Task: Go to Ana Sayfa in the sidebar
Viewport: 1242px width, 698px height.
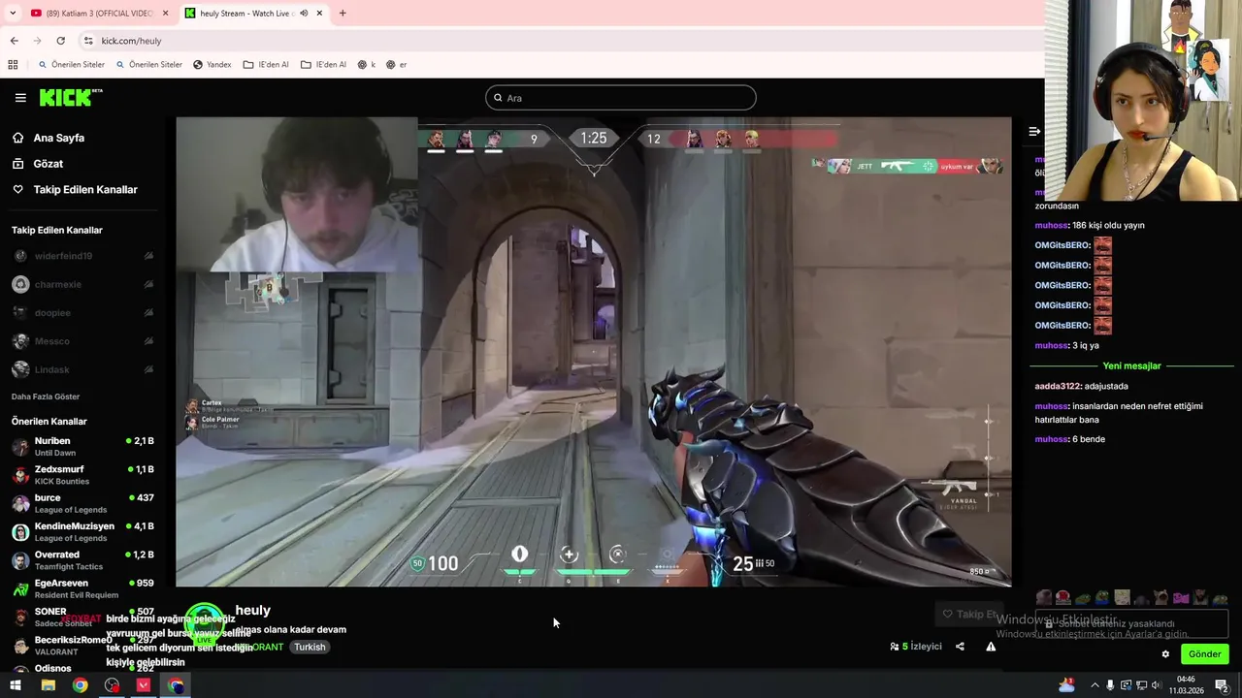Action: coord(58,138)
